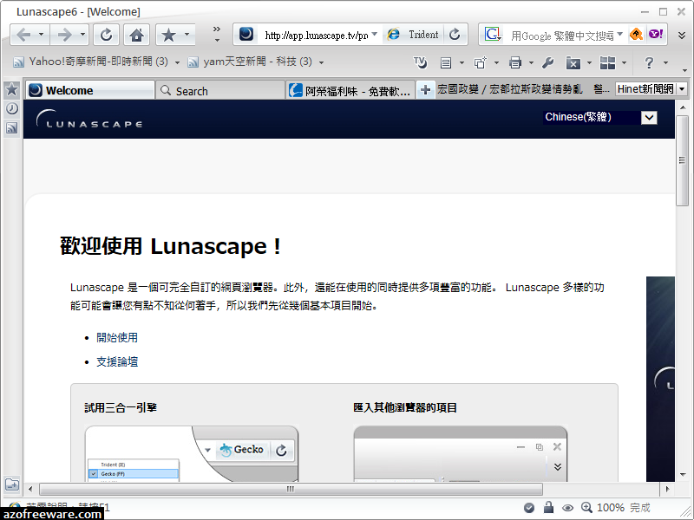Open the search engine selection dropdown
Viewport: 694px width, 520px height.
pyautogui.click(x=619, y=34)
